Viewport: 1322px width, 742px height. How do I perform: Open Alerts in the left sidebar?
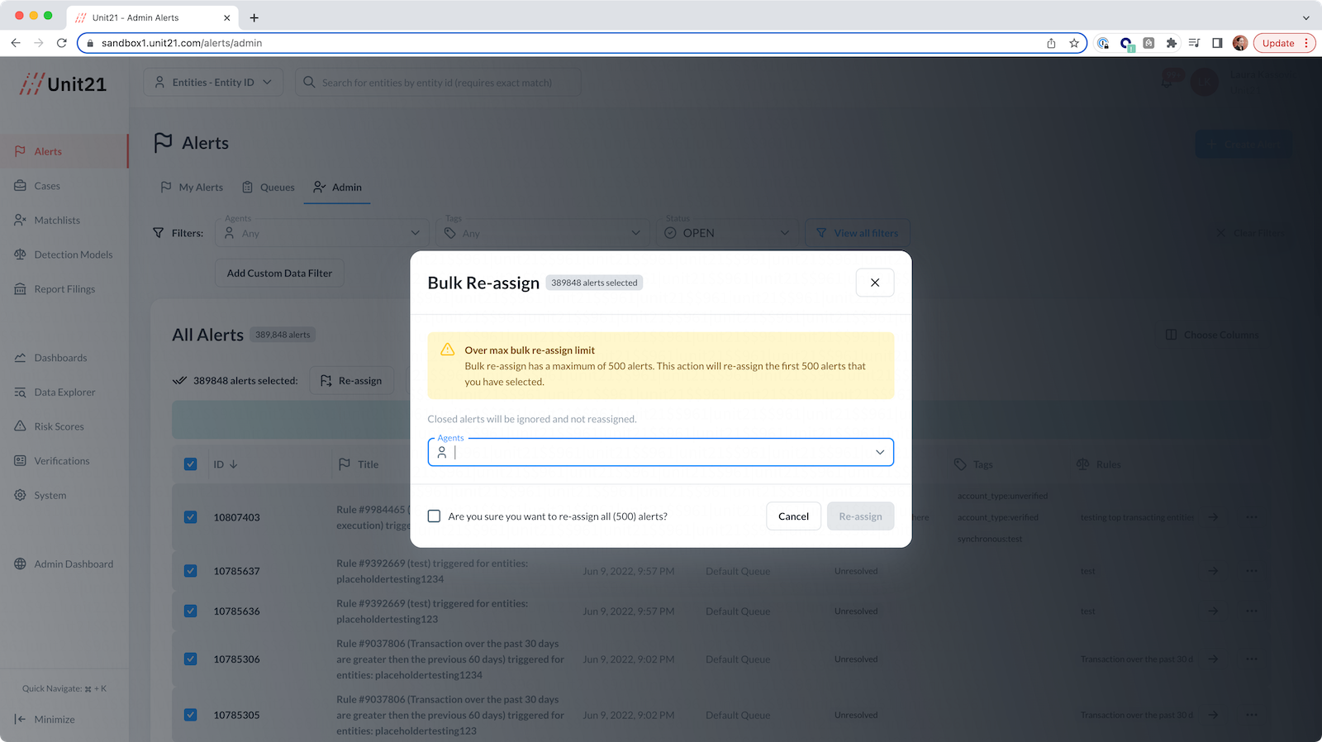(64, 151)
